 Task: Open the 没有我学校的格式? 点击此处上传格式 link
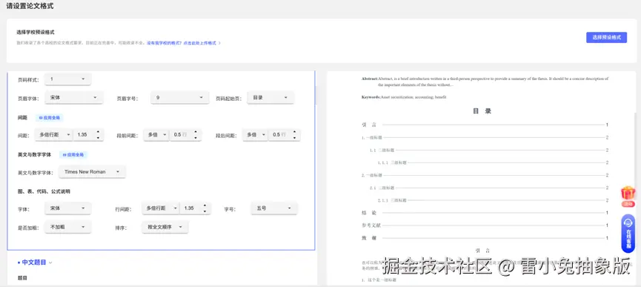click(x=184, y=42)
